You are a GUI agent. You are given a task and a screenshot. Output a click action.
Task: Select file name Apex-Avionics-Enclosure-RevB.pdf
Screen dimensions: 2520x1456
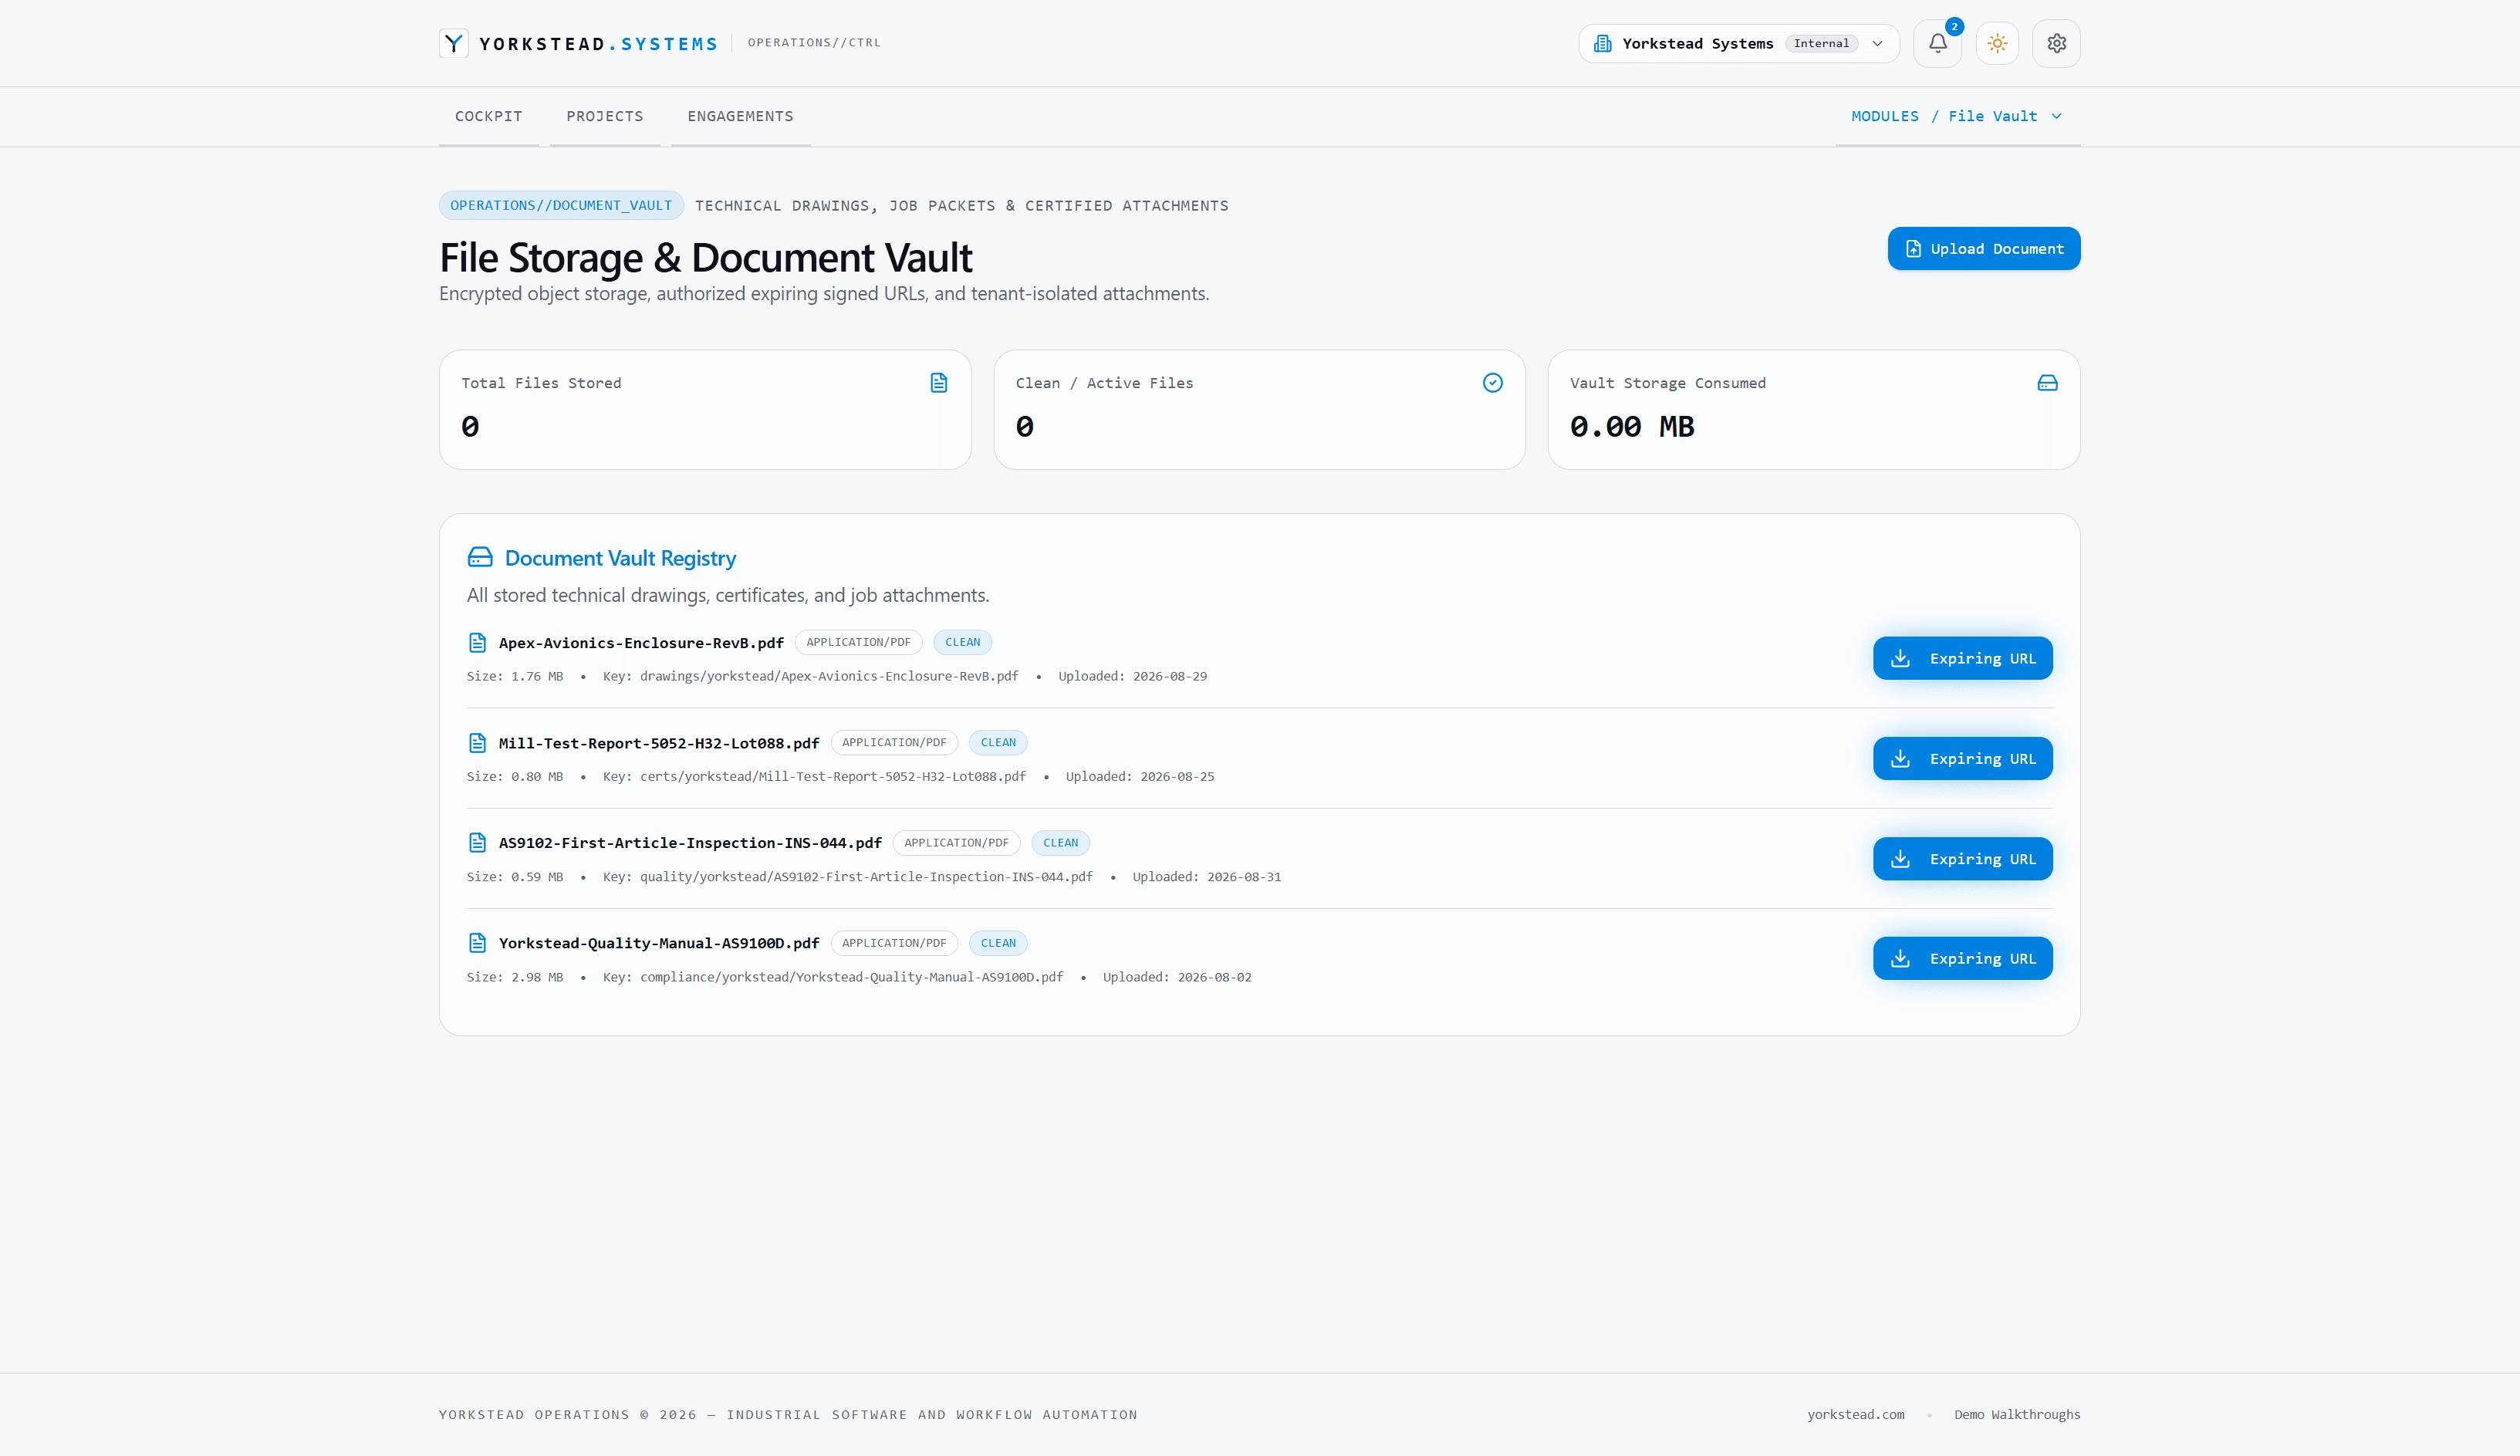pyautogui.click(x=641, y=643)
